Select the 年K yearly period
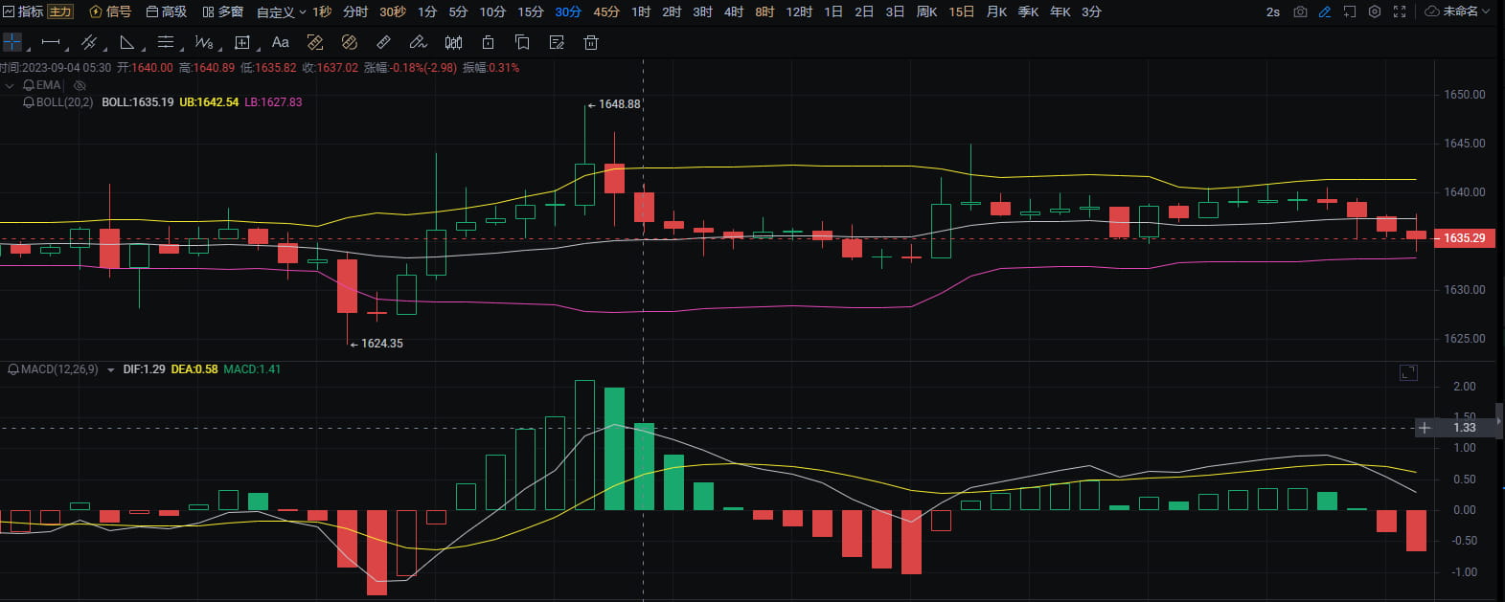Screen dimensions: 1505x602 pos(1060,11)
